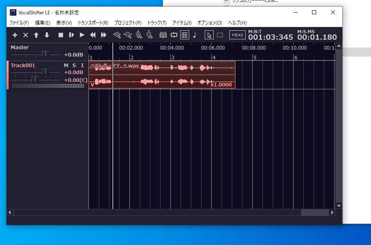
Task: Solo Track001 with the S button
Action: [x=74, y=65]
